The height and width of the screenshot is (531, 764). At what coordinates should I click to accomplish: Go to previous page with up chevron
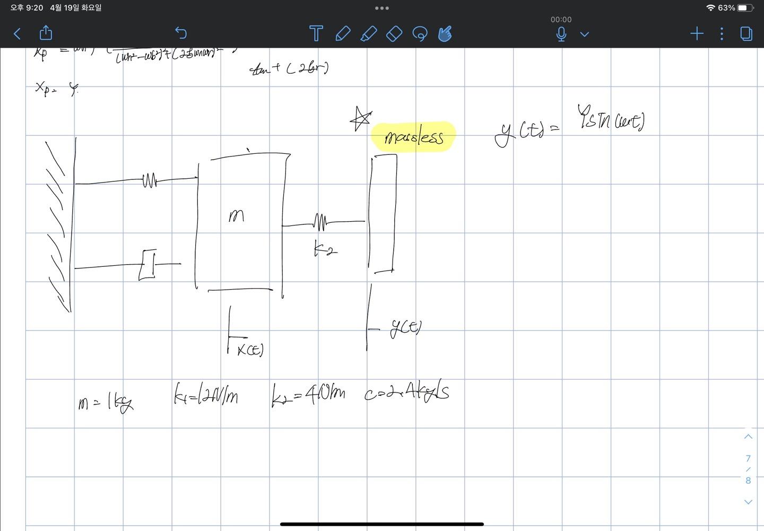coord(748,436)
